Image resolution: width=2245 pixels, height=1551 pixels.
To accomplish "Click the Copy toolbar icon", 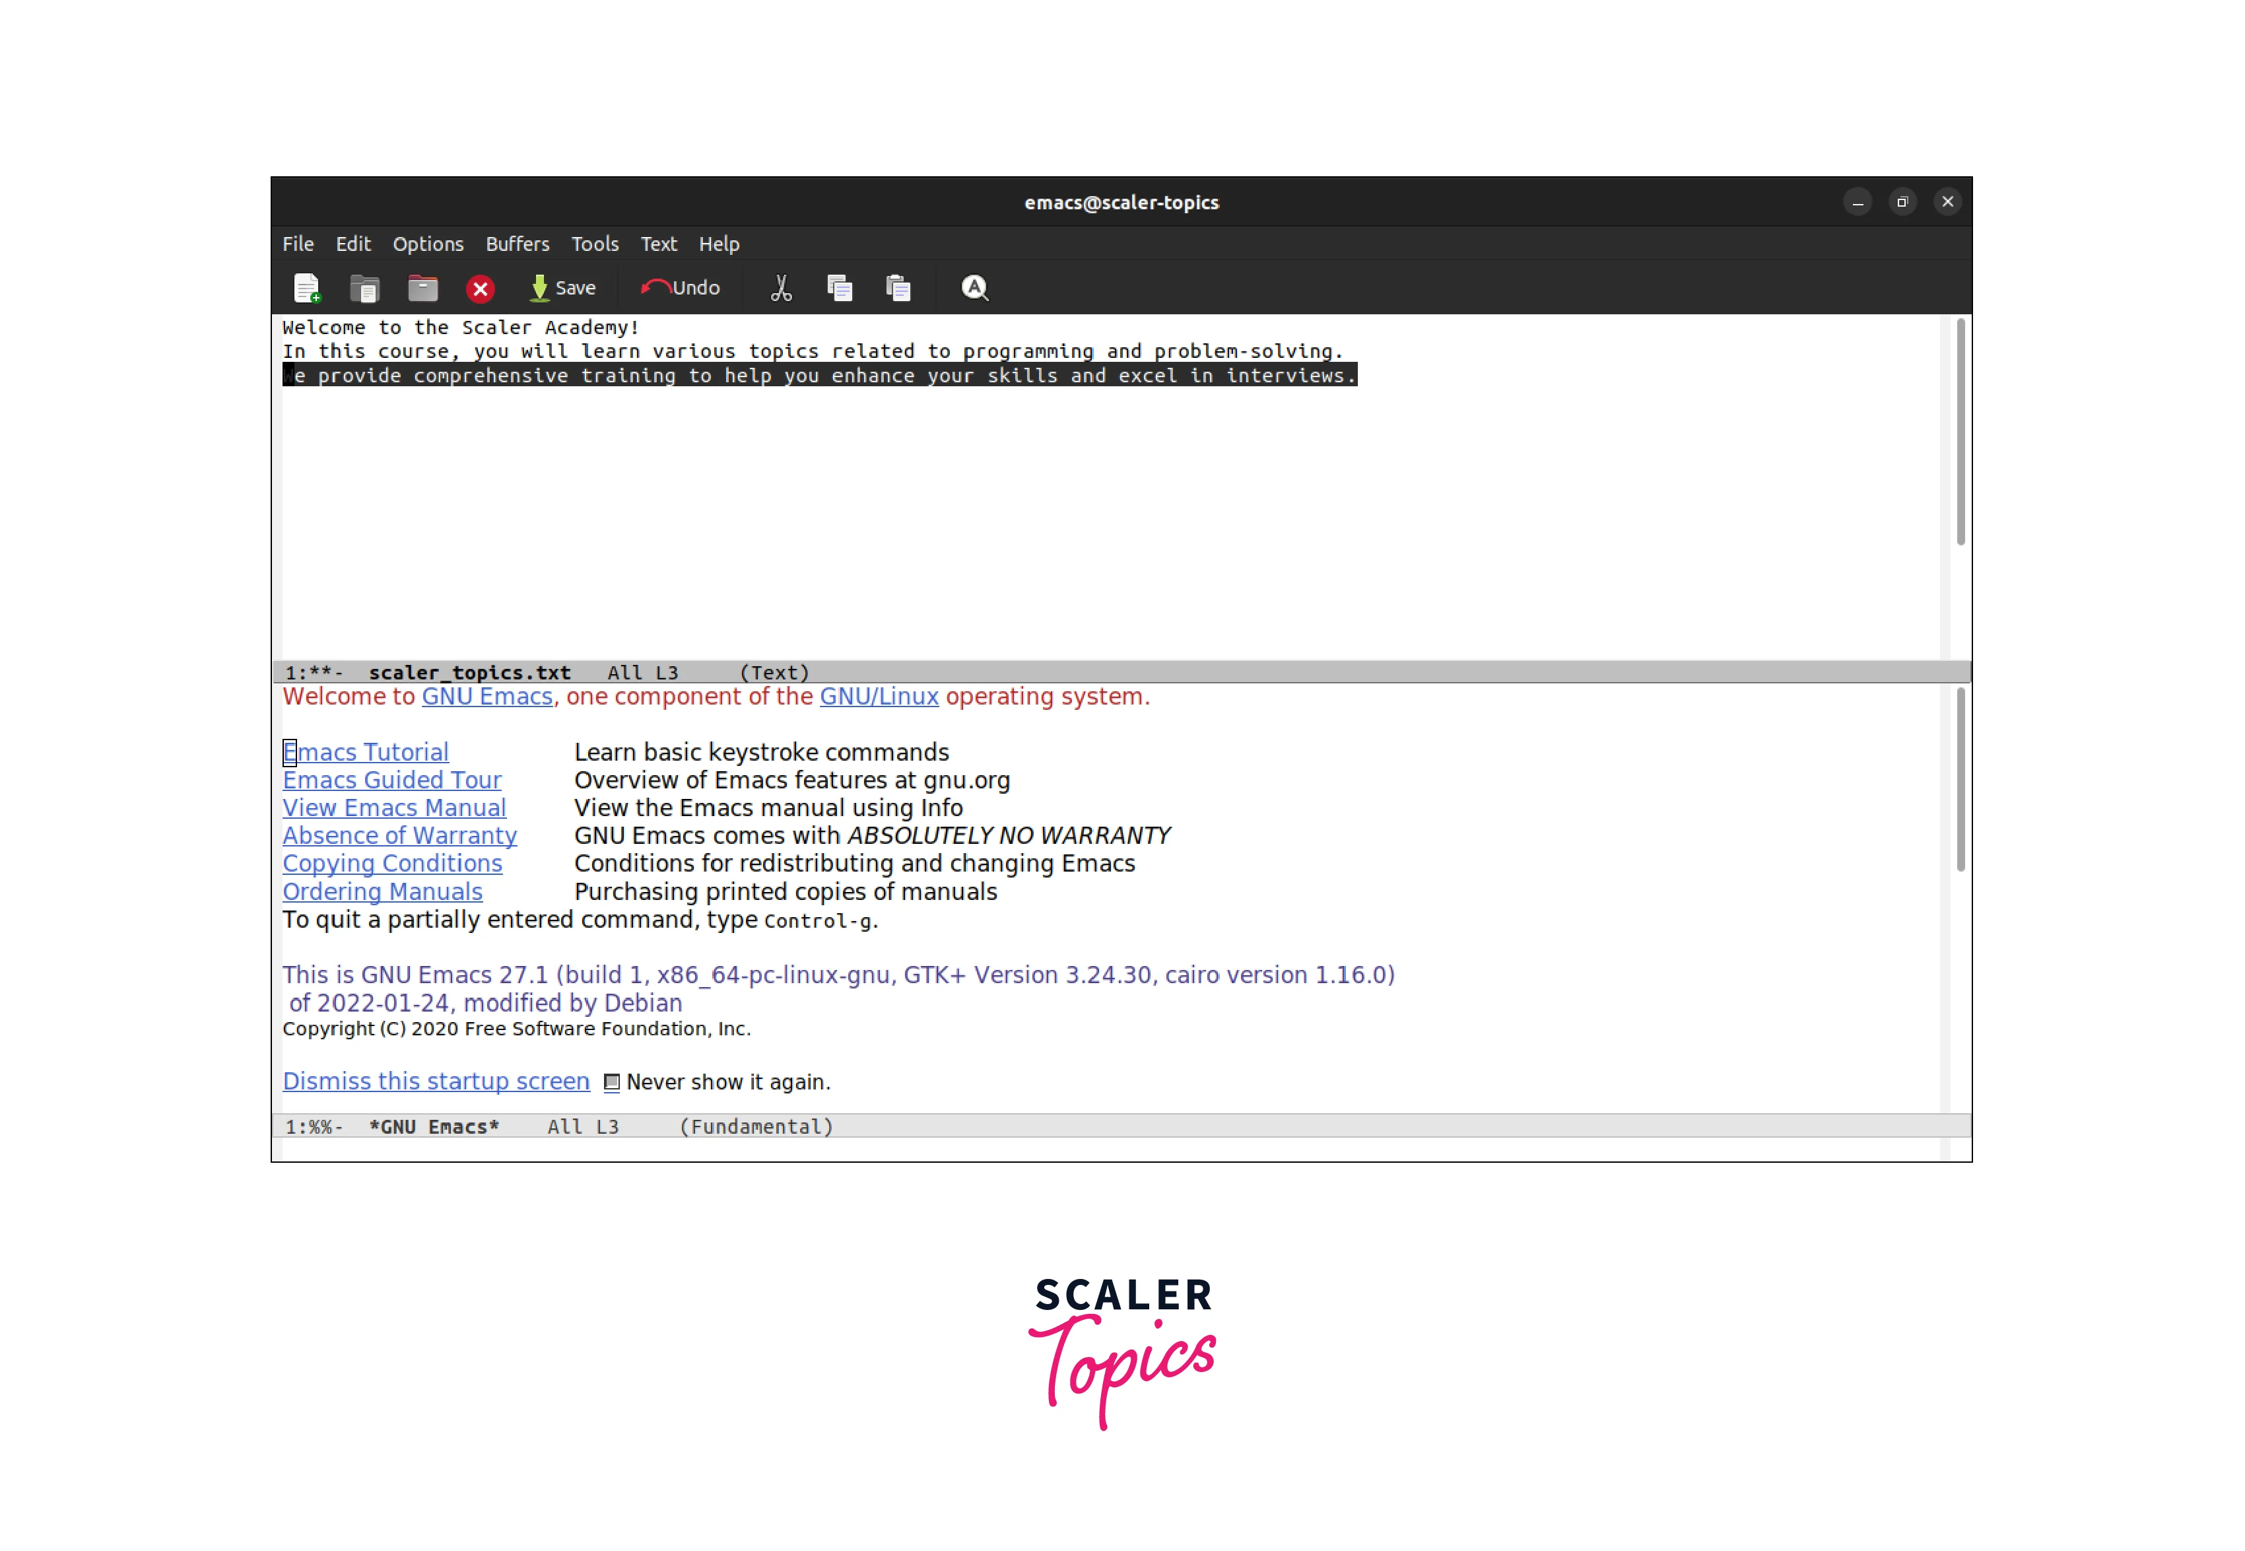I will 840,288.
